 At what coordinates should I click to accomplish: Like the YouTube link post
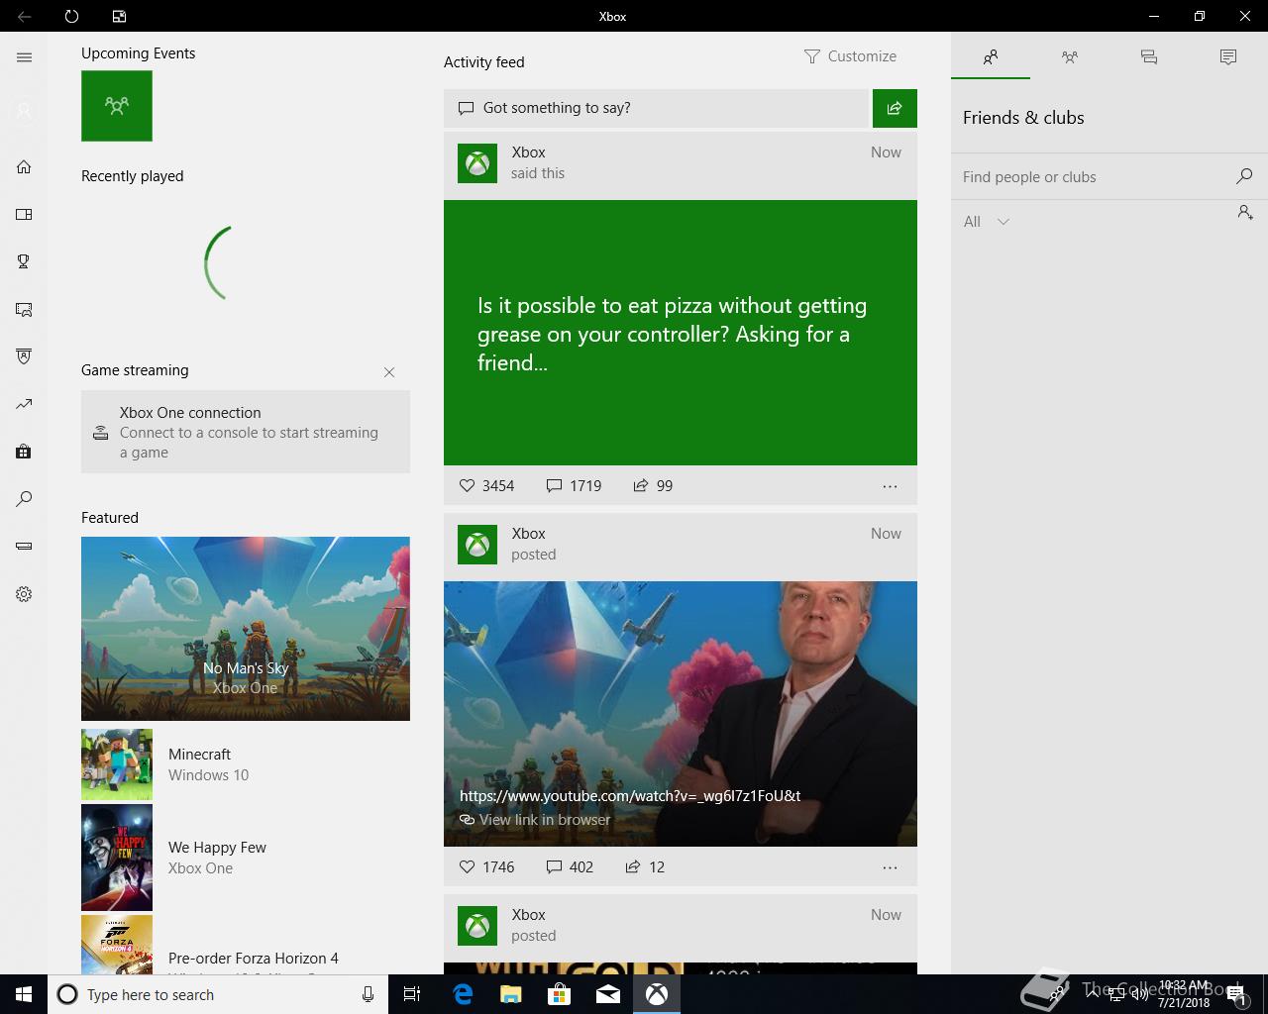(468, 866)
